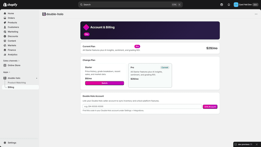Open the Sidekick assistant icon in top bar
261x147 pixels.
[x=222, y=5]
